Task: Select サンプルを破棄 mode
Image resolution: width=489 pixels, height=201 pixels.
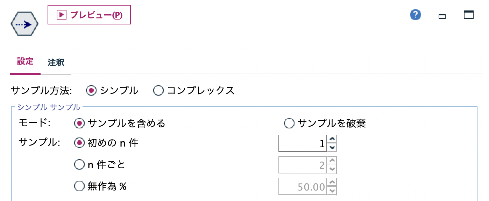Action: pos(289,124)
